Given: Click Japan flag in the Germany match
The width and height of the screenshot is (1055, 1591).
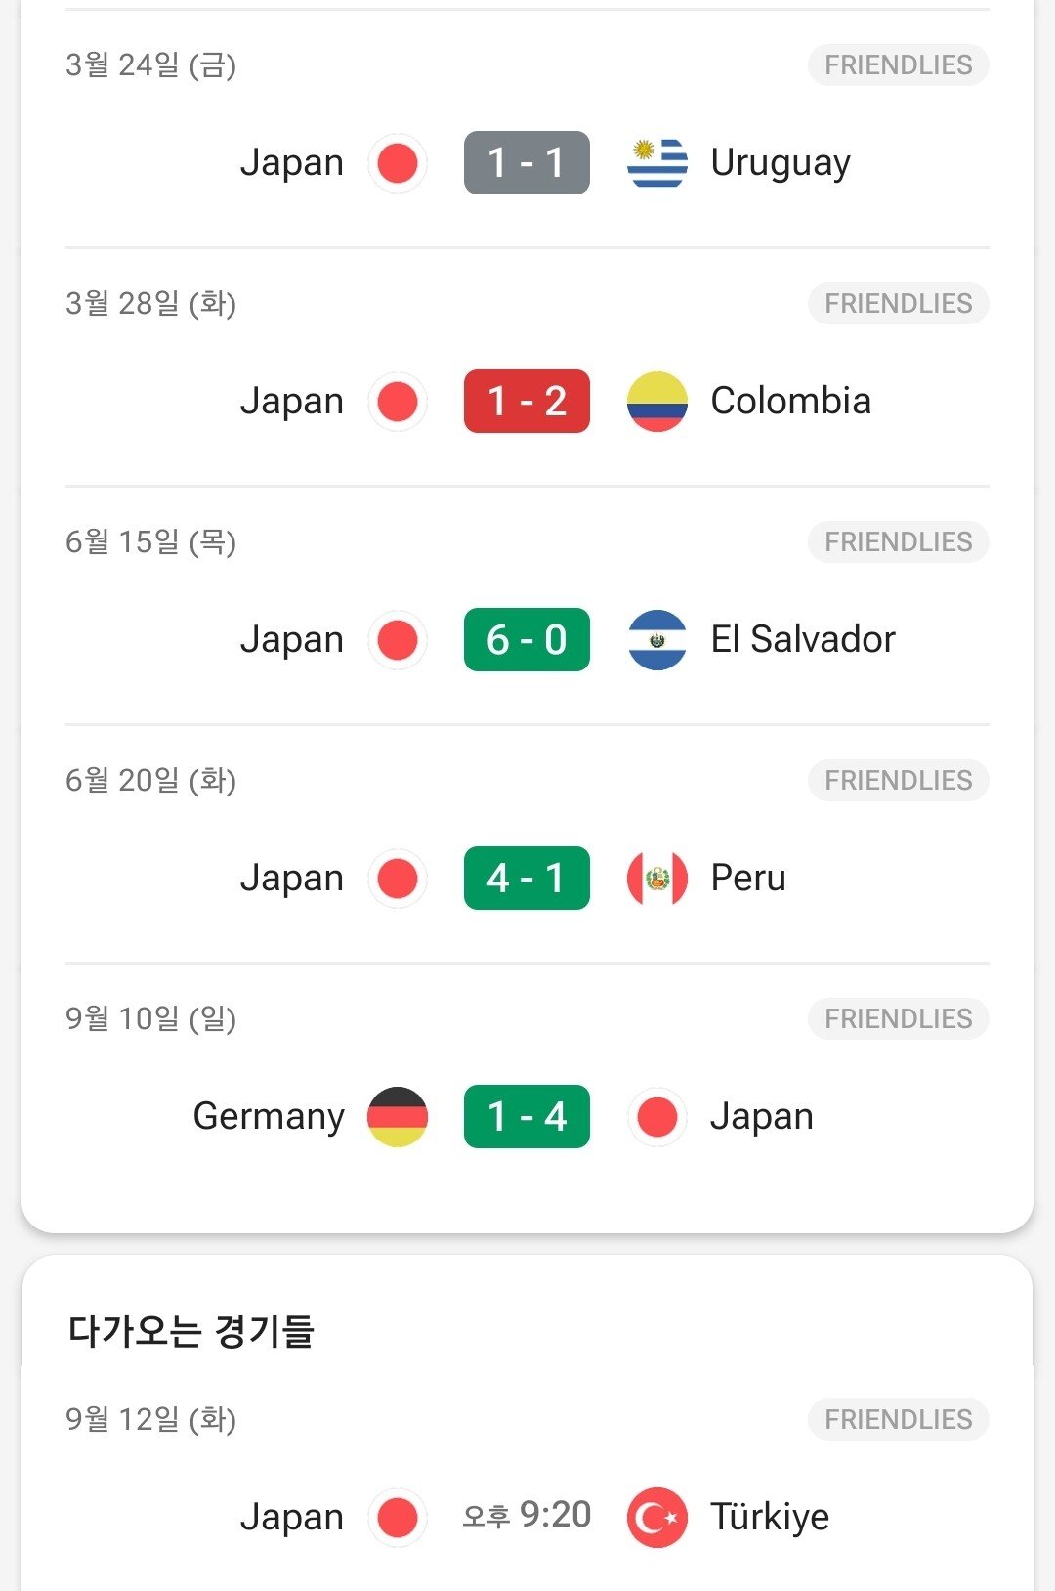Looking at the screenshot, I should click(x=656, y=1117).
